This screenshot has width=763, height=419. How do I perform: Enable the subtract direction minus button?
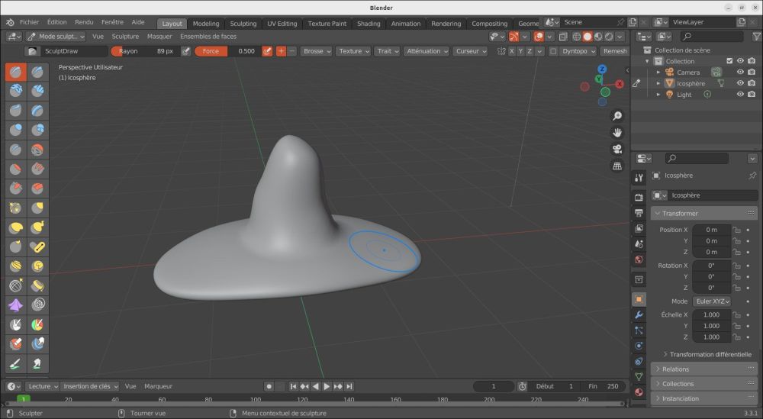click(292, 51)
